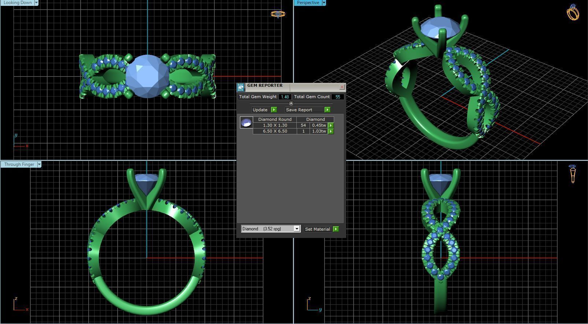Click the green arrow next to Set Material
The width and height of the screenshot is (588, 324).
(x=336, y=229)
